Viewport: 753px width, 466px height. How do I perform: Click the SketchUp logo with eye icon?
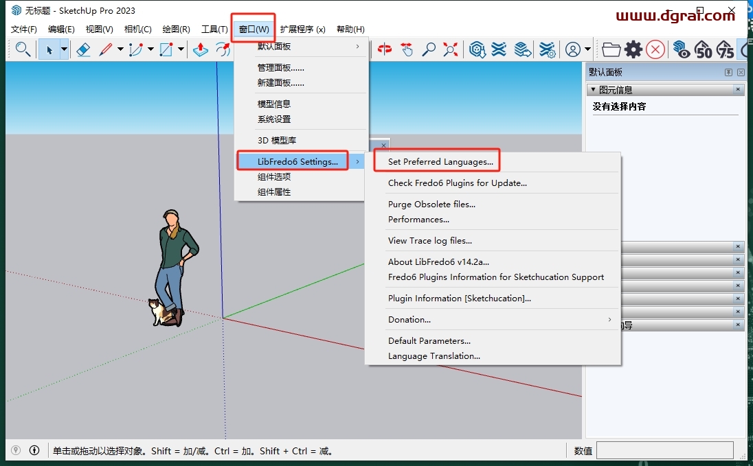[682, 49]
